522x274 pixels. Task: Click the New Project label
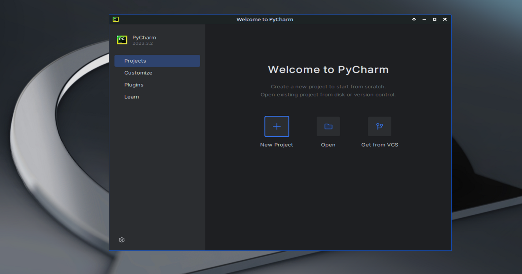[277, 145]
